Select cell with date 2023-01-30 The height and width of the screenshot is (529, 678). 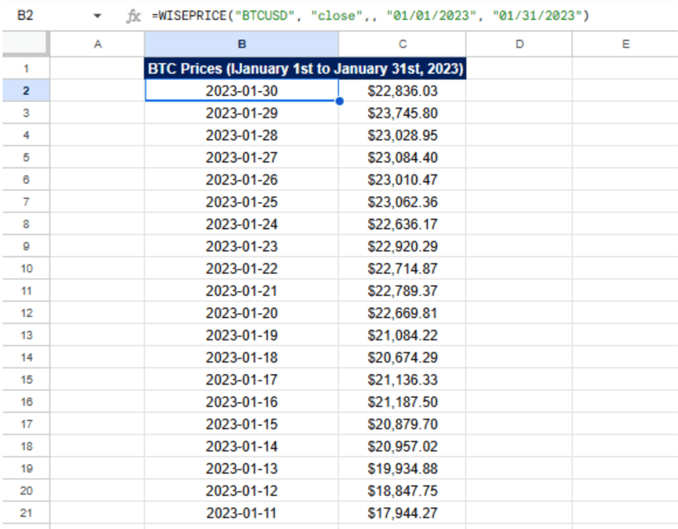point(242,91)
